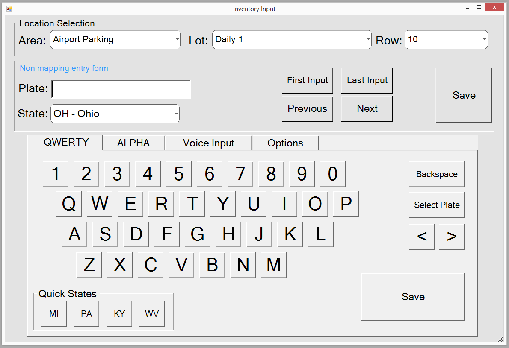This screenshot has width=509, height=348.
Task: Choose WV in the Quick States panel
Action: (151, 313)
